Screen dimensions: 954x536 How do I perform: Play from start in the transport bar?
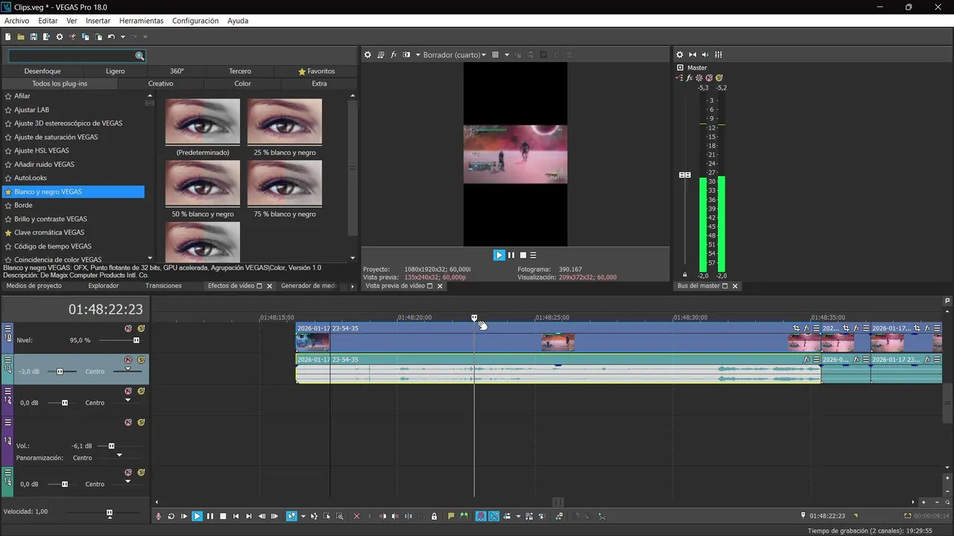[184, 516]
